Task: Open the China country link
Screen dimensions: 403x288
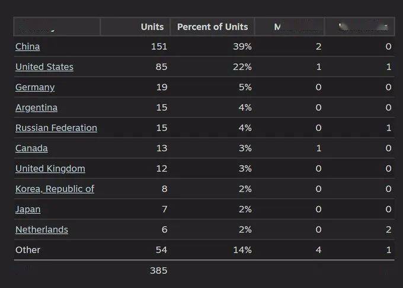Action: point(27,46)
